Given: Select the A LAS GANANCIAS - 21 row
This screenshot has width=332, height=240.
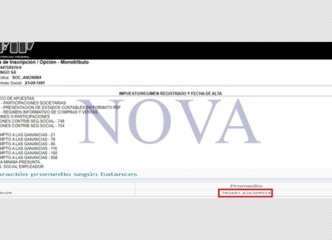Looking at the screenshot, I should click(28, 134).
